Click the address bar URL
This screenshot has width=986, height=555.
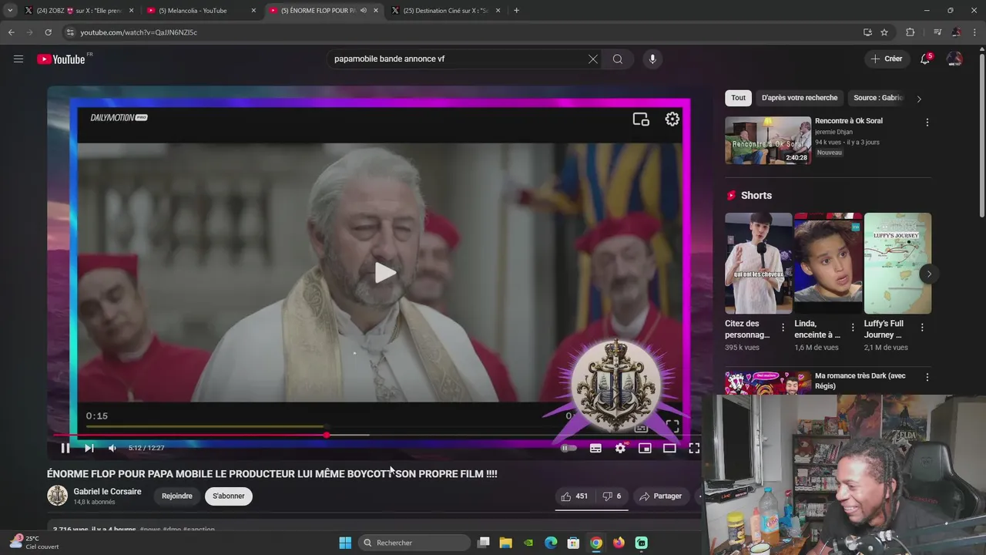pos(139,32)
